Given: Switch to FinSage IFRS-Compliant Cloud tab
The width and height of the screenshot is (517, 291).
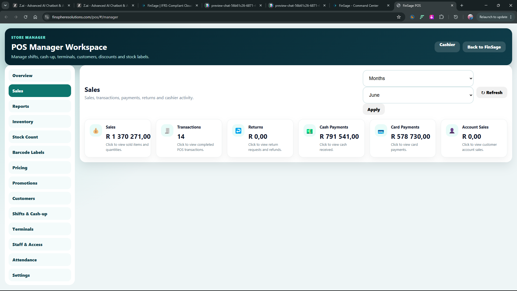Looking at the screenshot, I should 170,5.
